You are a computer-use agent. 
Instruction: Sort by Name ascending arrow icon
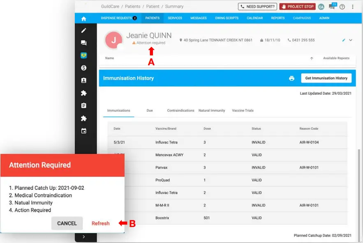click(x=312, y=59)
